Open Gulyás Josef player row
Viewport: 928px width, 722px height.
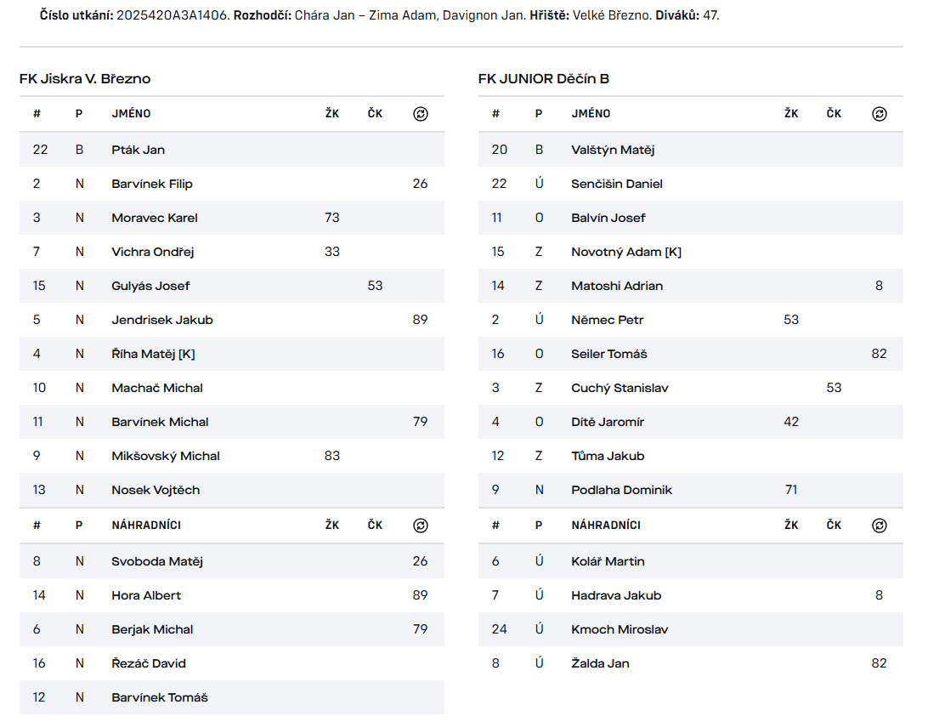coord(150,286)
